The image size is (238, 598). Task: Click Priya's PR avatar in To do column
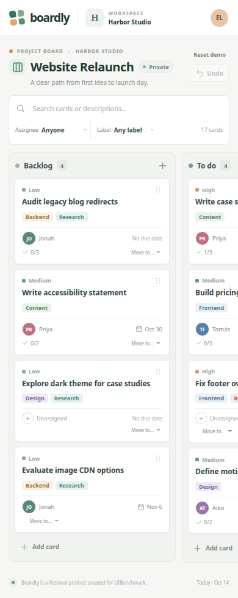[x=202, y=239]
